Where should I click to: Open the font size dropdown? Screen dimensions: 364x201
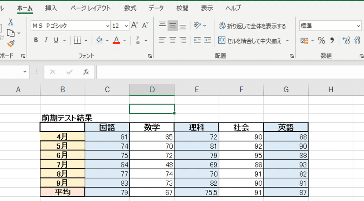click(x=126, y=26)
